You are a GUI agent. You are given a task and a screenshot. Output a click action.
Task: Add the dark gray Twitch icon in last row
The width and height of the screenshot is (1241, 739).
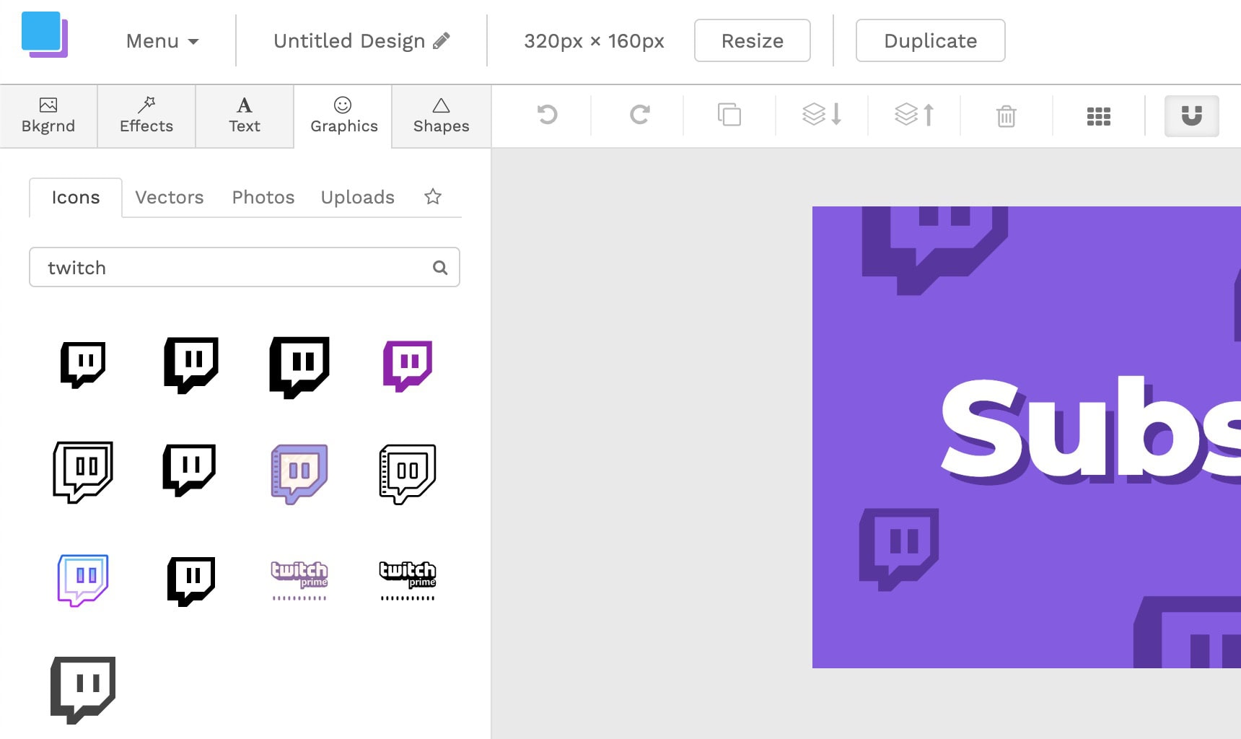point(83,690)
